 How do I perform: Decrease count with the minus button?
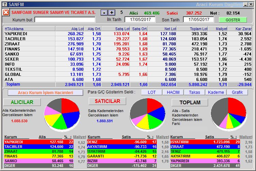click(x=104, y=13)
